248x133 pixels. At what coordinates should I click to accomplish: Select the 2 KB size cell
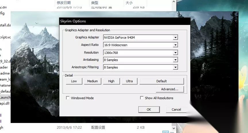point(141,128)
